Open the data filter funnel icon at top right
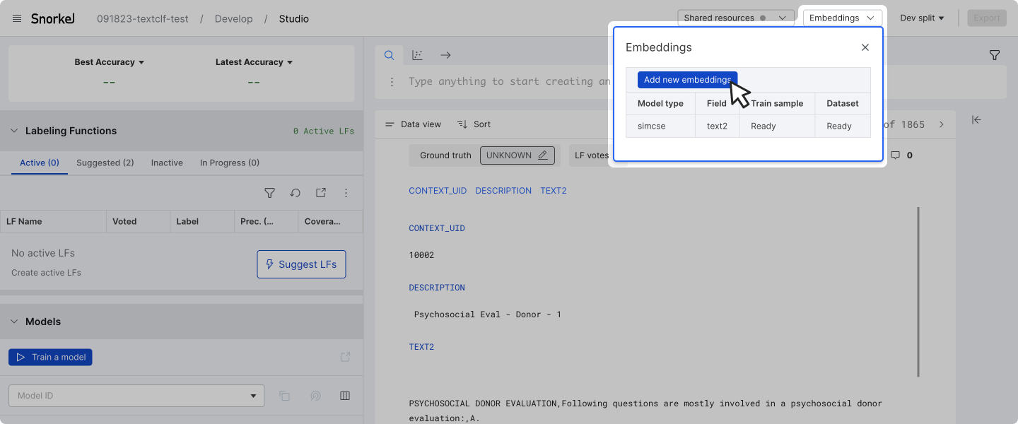The width and height of the screenshot is (1018, 424). pyautogui.click(x=995, y=55)
